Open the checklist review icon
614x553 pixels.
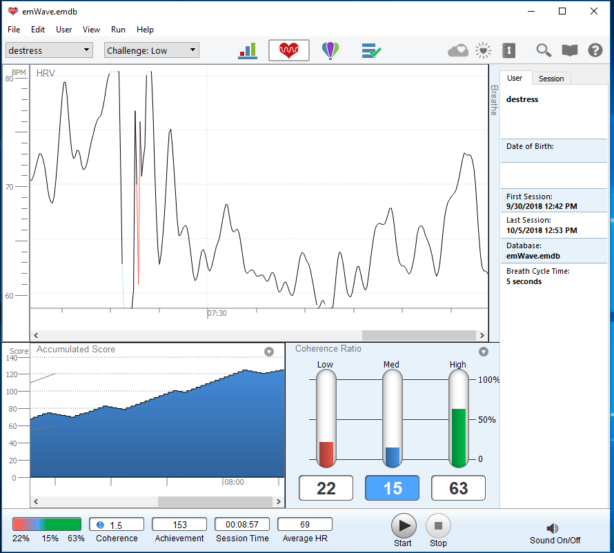(371, 50)
